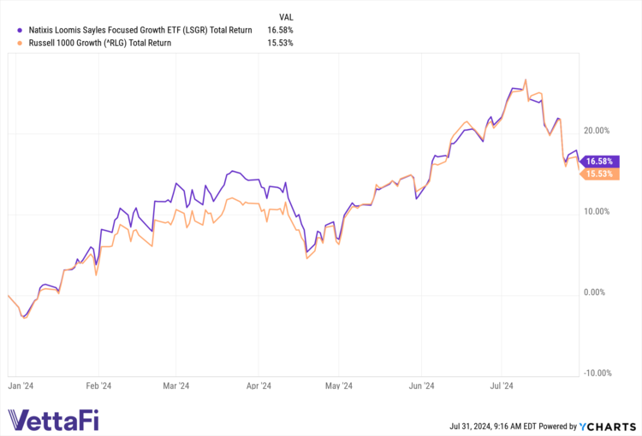Click the YCharts logo
This screenshot has width=642, height=436.
point(608,425)
